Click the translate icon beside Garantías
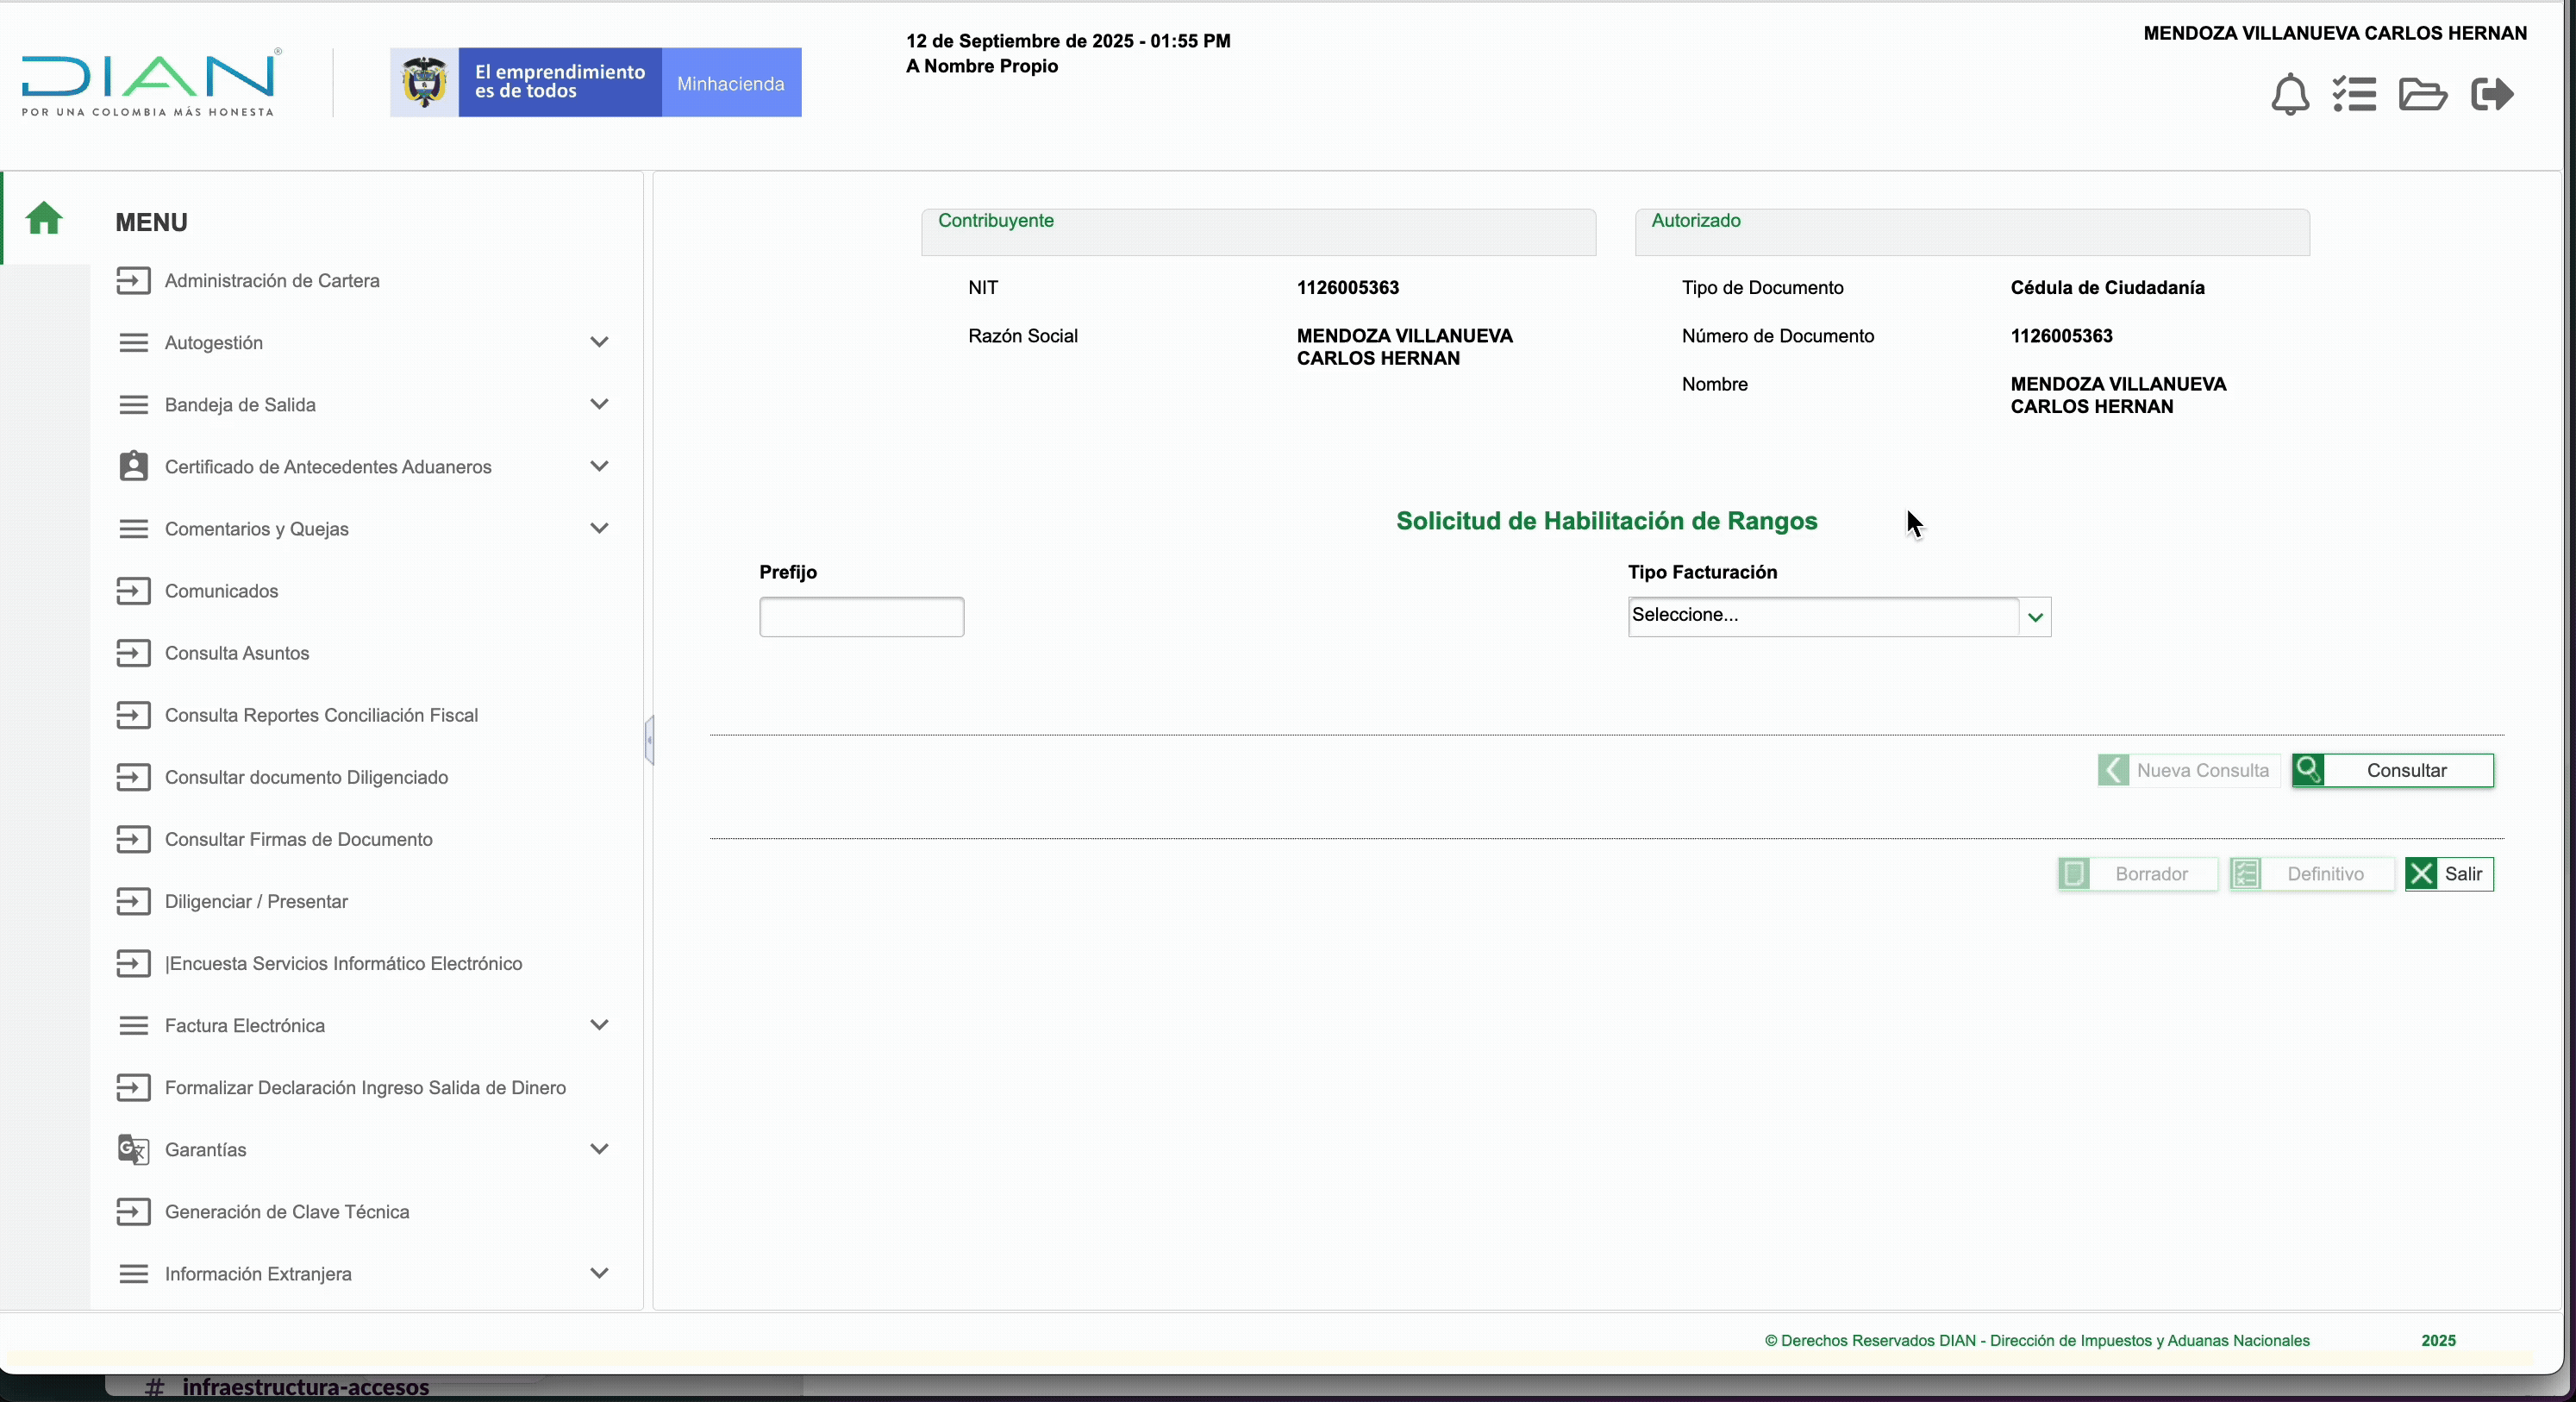 (133, 1150)
